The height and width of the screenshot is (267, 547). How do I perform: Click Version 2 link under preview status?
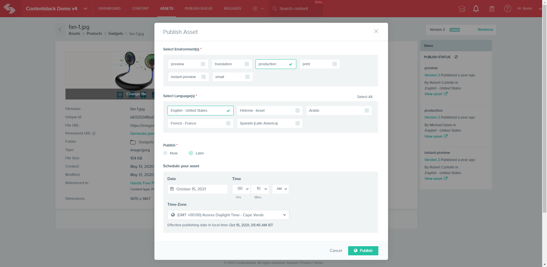pos(432,75)
